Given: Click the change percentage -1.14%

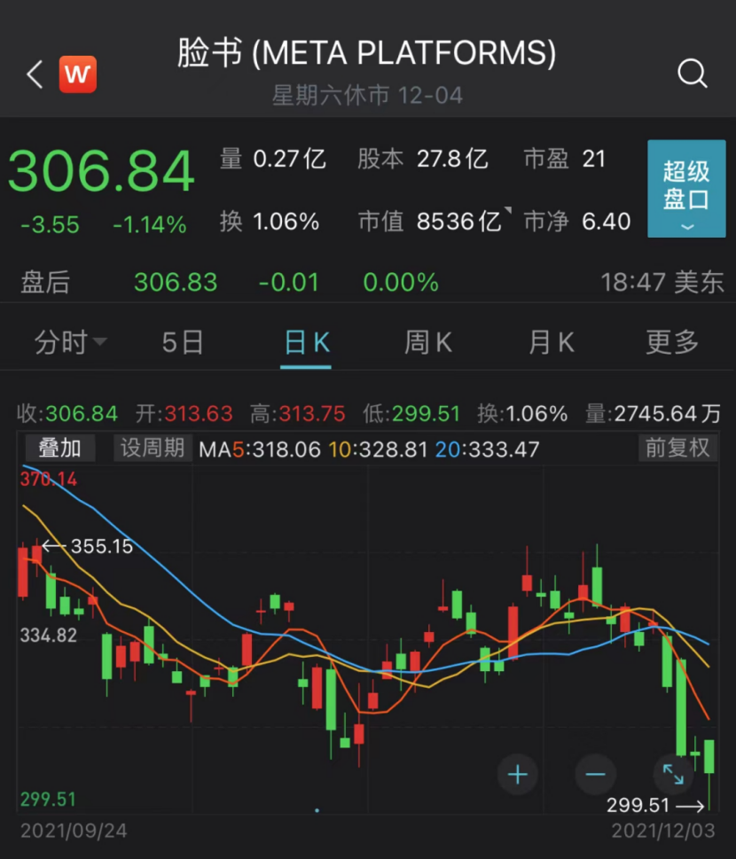Looking at the screenshot, I should click(150, 224).
